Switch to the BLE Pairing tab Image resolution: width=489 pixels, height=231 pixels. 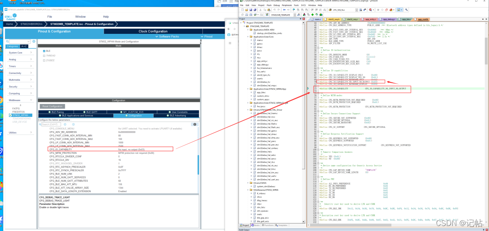tap(56, 112)
